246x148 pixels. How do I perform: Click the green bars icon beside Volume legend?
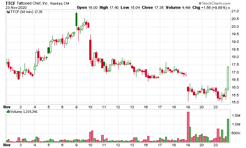tap(8, 112)
